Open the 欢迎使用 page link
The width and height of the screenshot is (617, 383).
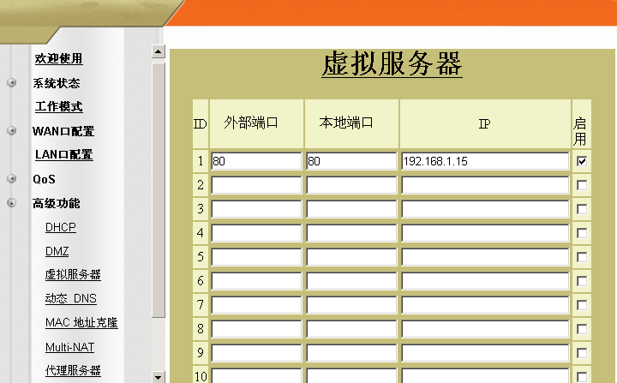(x=58, y=59)
